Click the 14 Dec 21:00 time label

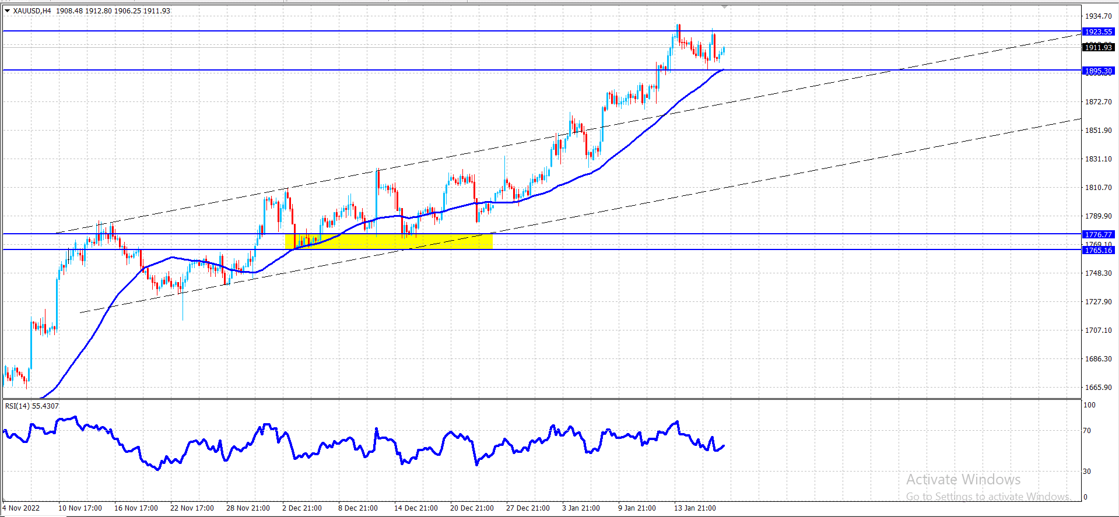(416, 508)
